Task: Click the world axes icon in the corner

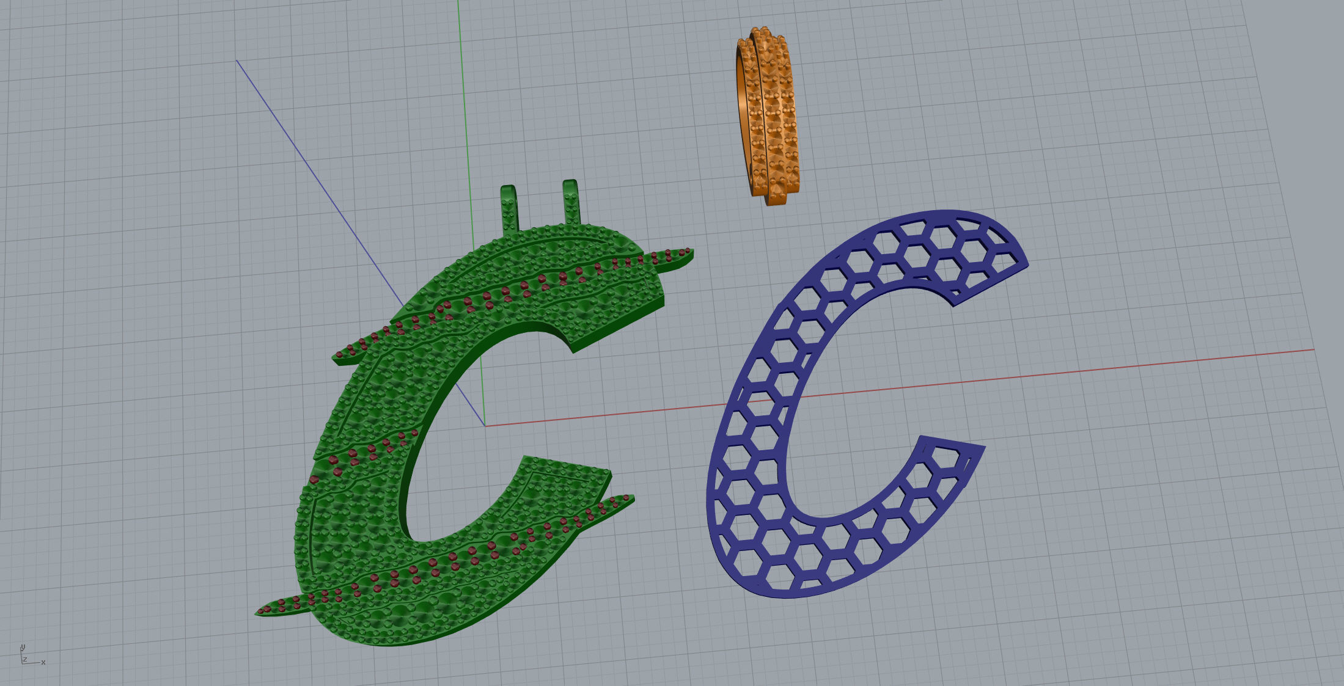Action: (32, 655)
